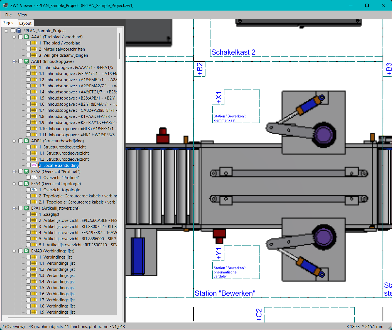Click the X Y coordinate readout

(x=365, y=326)
